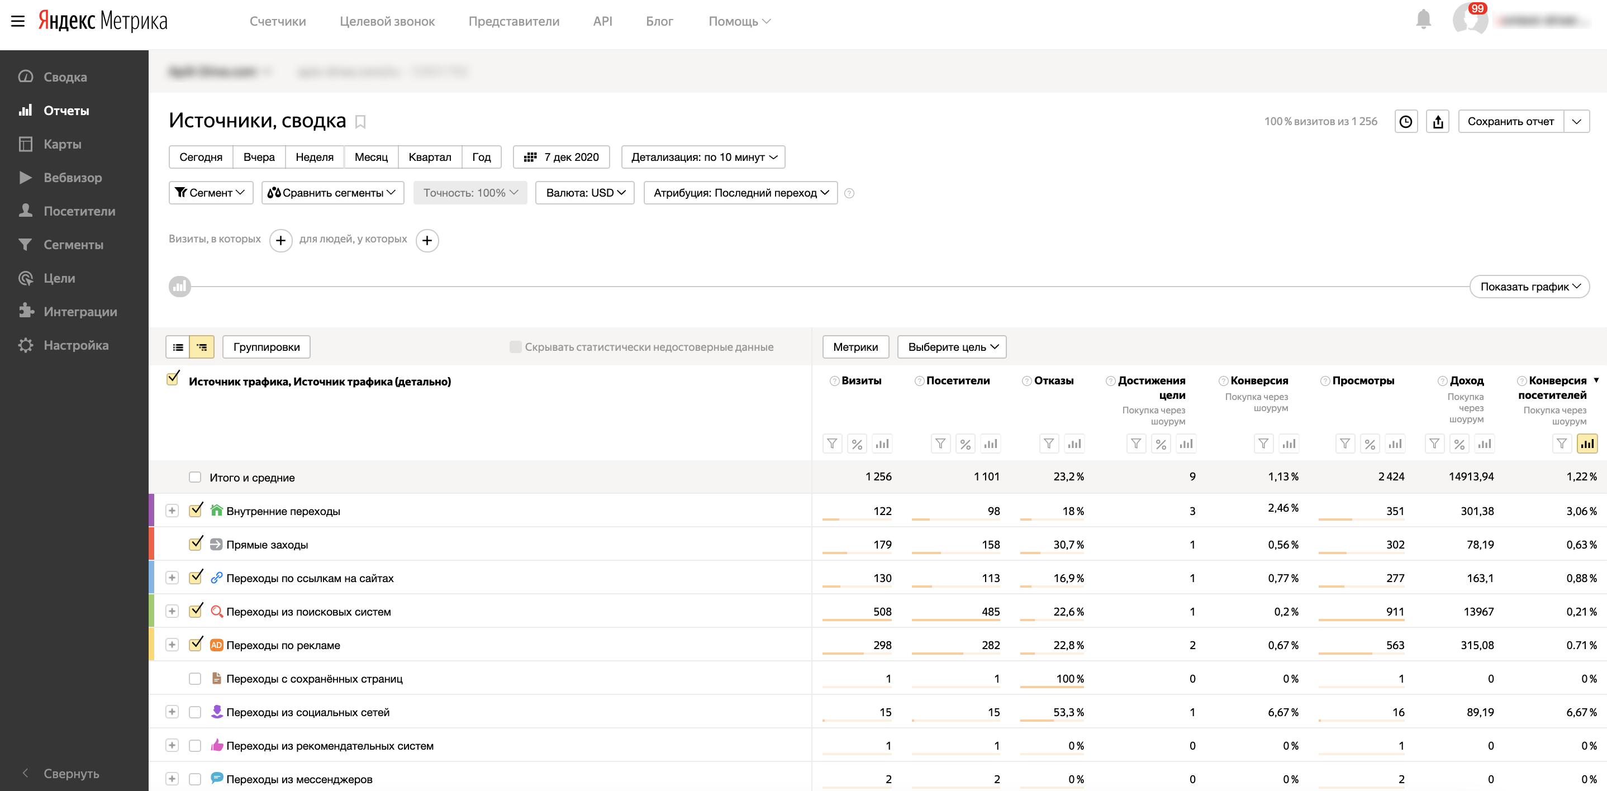Image resolution: width=1607 pixels, height=791 pixels.
Task: Click help question mark next to Атрибуция
Action: (x=849, y=193)
